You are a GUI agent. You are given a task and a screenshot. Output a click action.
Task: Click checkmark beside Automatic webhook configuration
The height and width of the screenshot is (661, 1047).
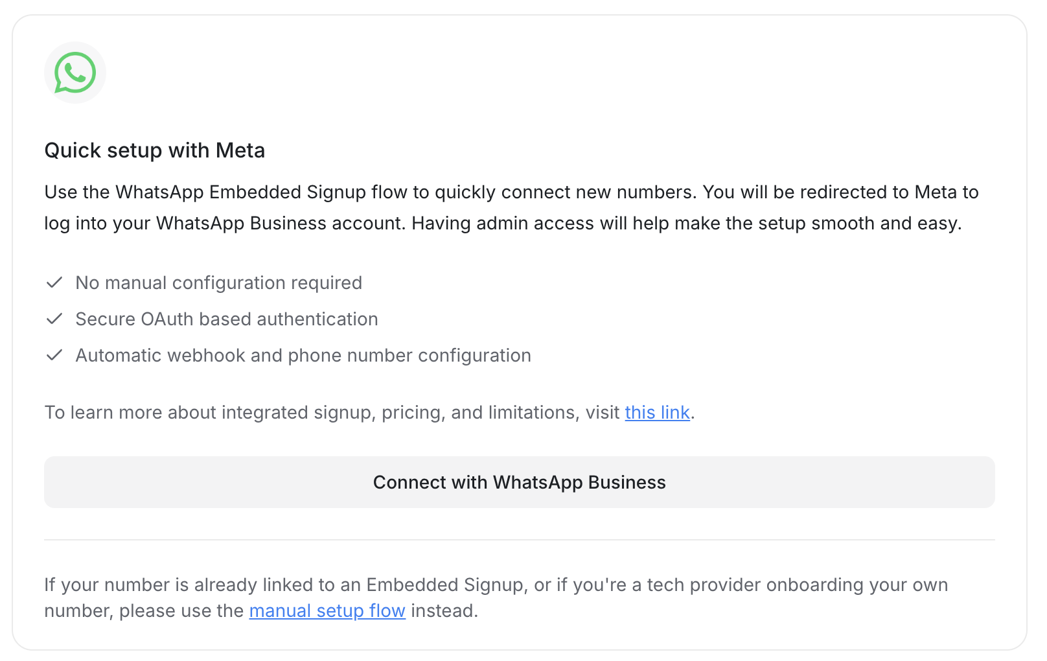pyautogui.click(x=54, y=355)
